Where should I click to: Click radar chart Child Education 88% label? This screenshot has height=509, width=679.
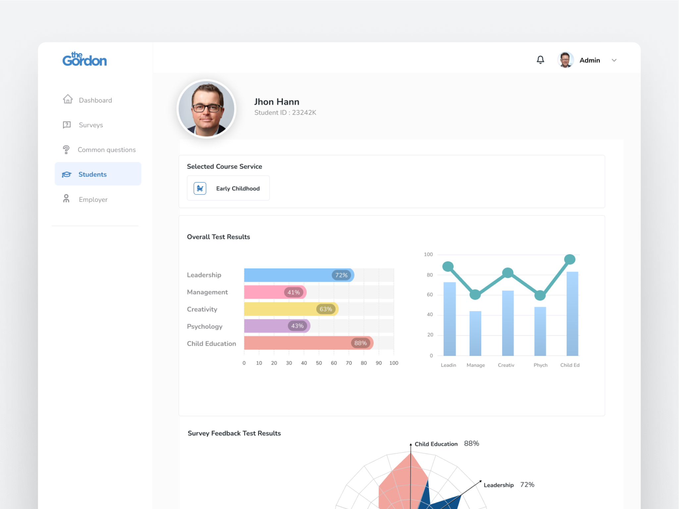click(447, 444)
